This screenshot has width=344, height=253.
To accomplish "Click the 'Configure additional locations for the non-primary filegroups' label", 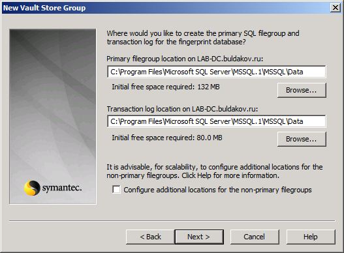I will pyautogui.click(x=217, y=190).
